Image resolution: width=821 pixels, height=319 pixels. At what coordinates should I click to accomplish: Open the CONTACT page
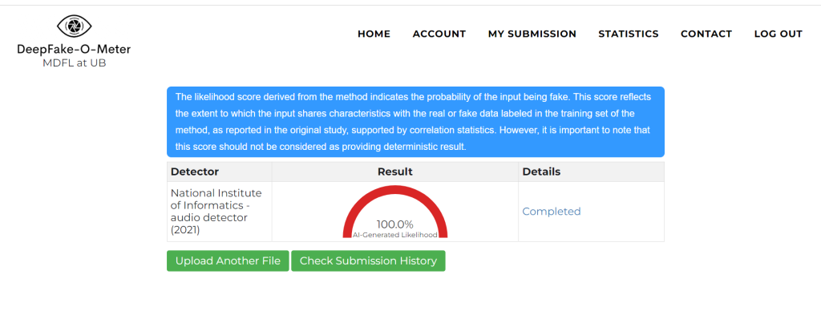(x=706, y=34)
